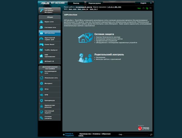
Task: Click the Trend Micro logo
Action: (x=144, y=128)
